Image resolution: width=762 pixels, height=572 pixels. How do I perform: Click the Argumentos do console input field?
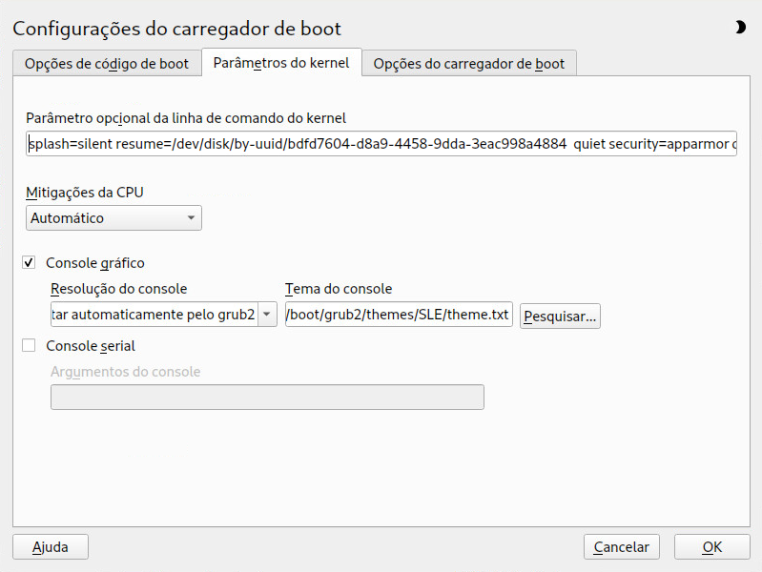tap(267, 397)
